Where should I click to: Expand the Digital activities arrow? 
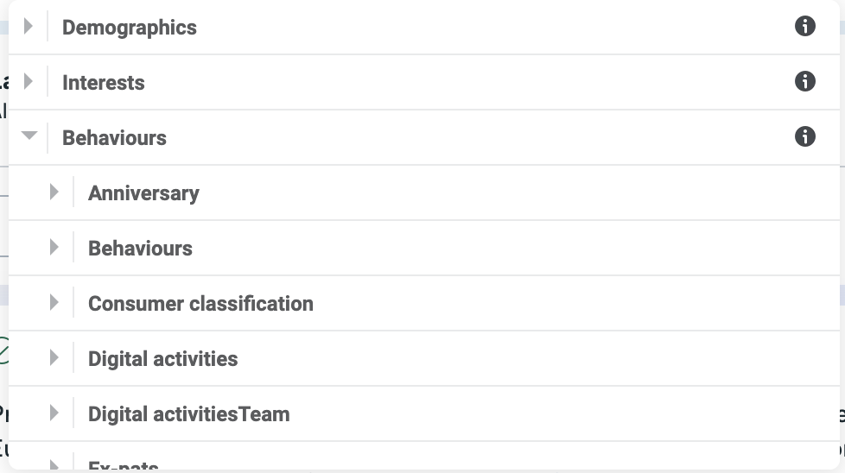[x=54, y=358]
